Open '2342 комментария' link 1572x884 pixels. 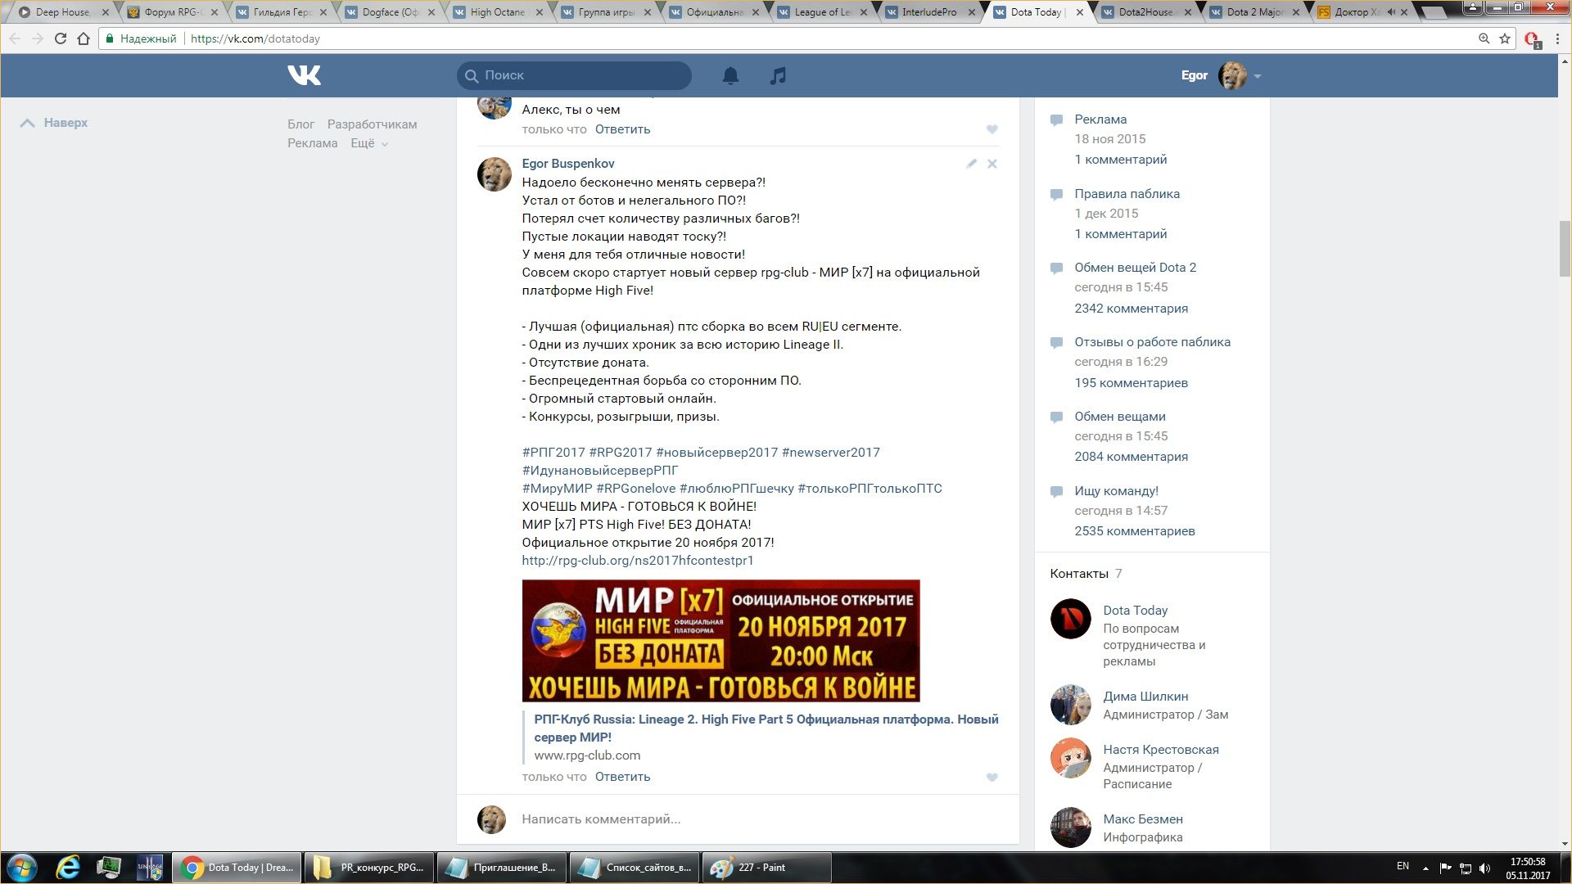(1131, 309)
